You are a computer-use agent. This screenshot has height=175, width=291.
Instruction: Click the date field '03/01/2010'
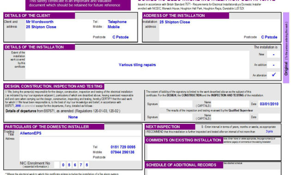269,104
